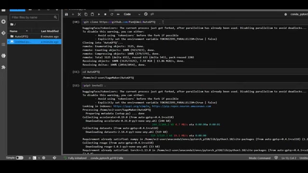Click the shield trust icon in status bar

276,158
